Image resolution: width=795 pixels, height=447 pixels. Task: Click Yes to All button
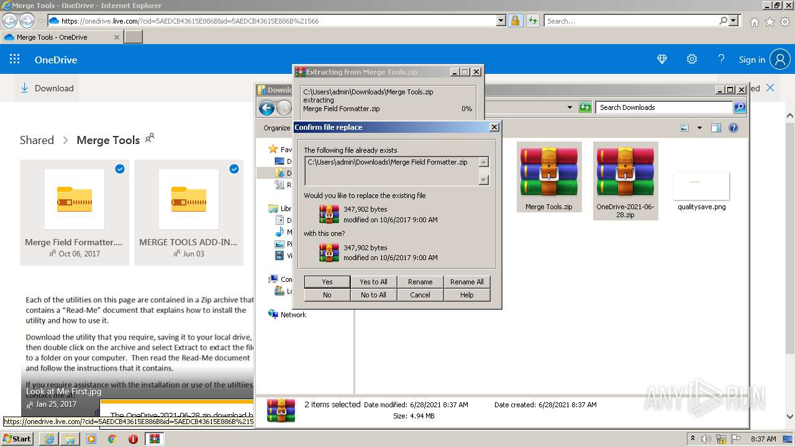coord(374,282)
